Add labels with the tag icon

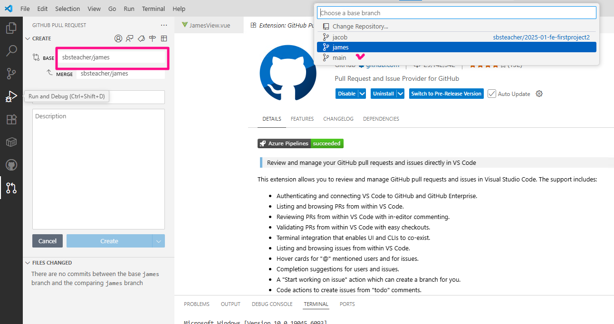(x=141, y=38)
